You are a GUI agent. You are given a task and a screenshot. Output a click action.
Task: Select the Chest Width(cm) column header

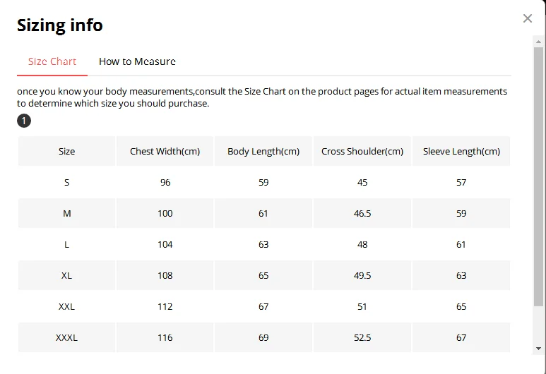(165, 151)
